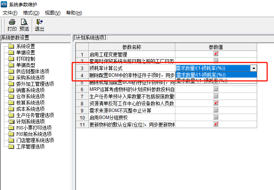Click the 删除配置BOM中的非特征件子项时 cell
The image size is (274, 190).
132,75
